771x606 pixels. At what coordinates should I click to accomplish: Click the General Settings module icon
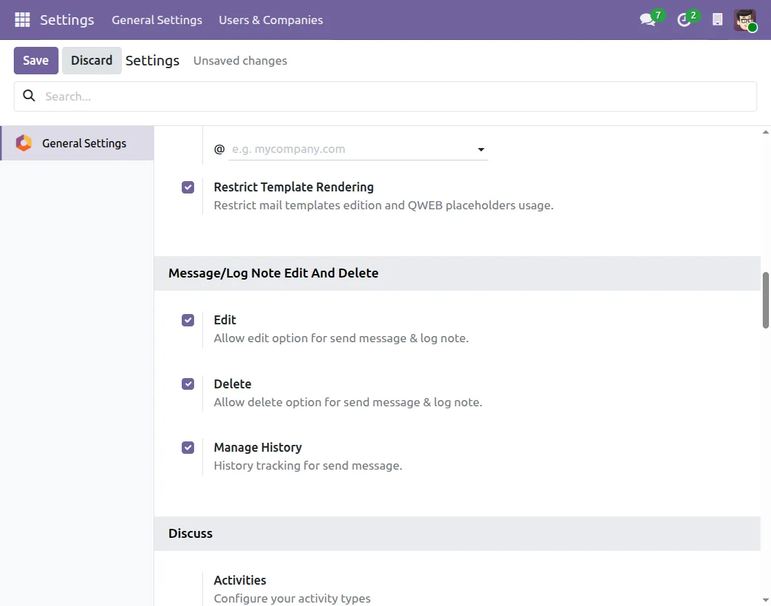[x=23, y=143]
